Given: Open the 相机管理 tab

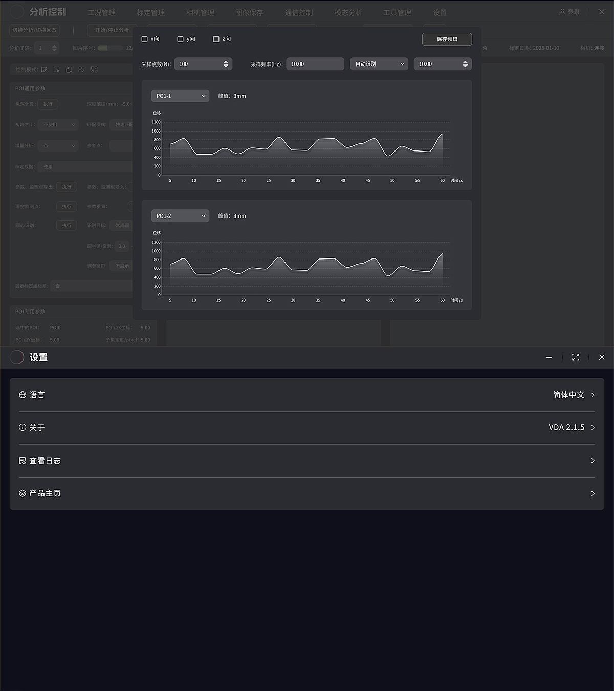Looking at the screenshot, I should click(200, 12).
